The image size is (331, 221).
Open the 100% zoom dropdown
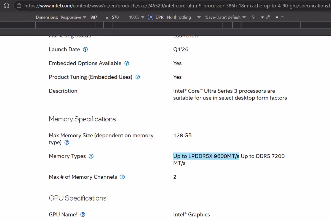pos(137,17)
